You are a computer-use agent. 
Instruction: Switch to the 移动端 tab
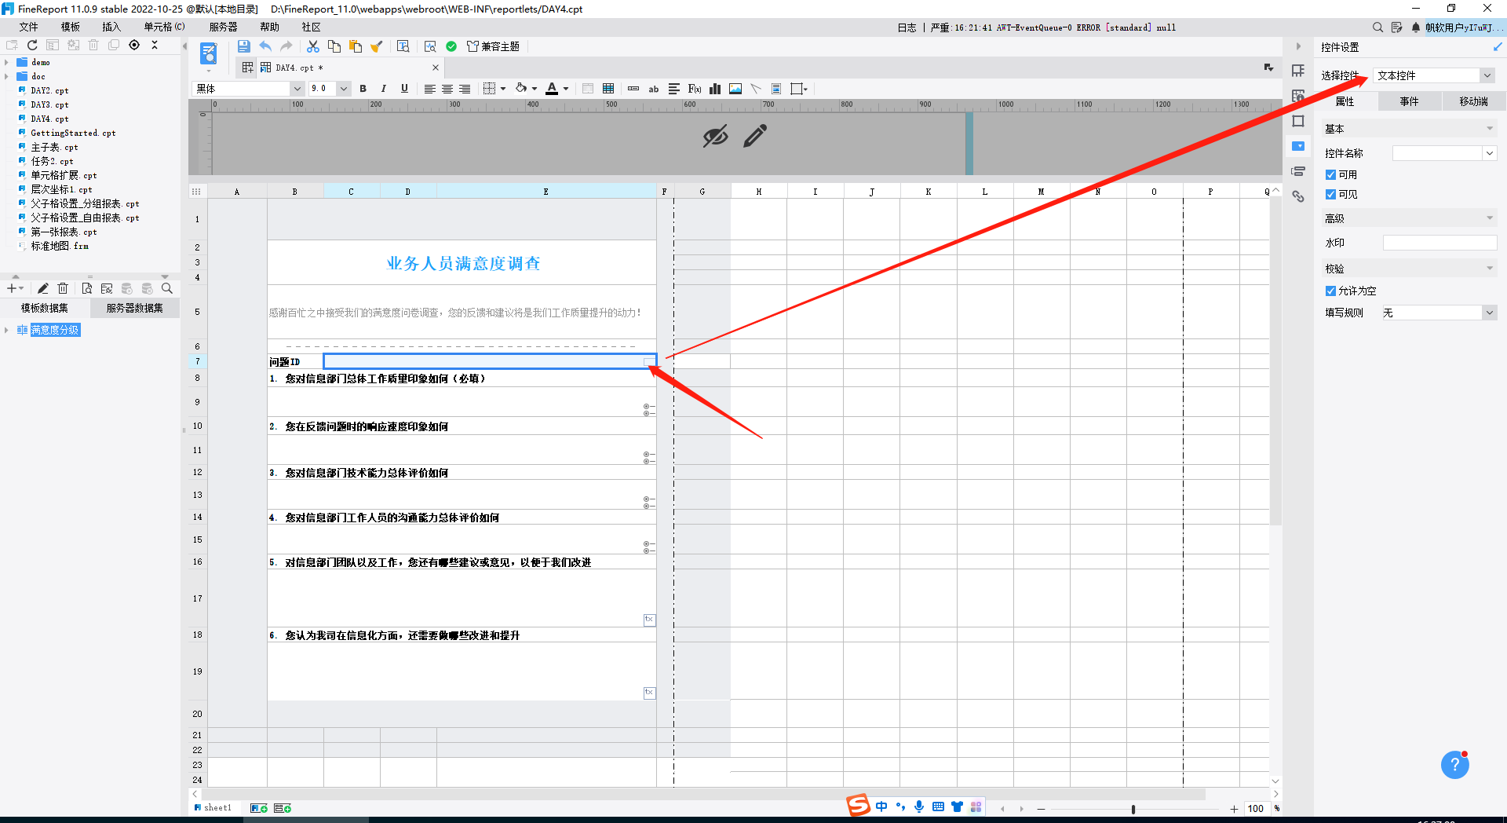coord(1473,101)
